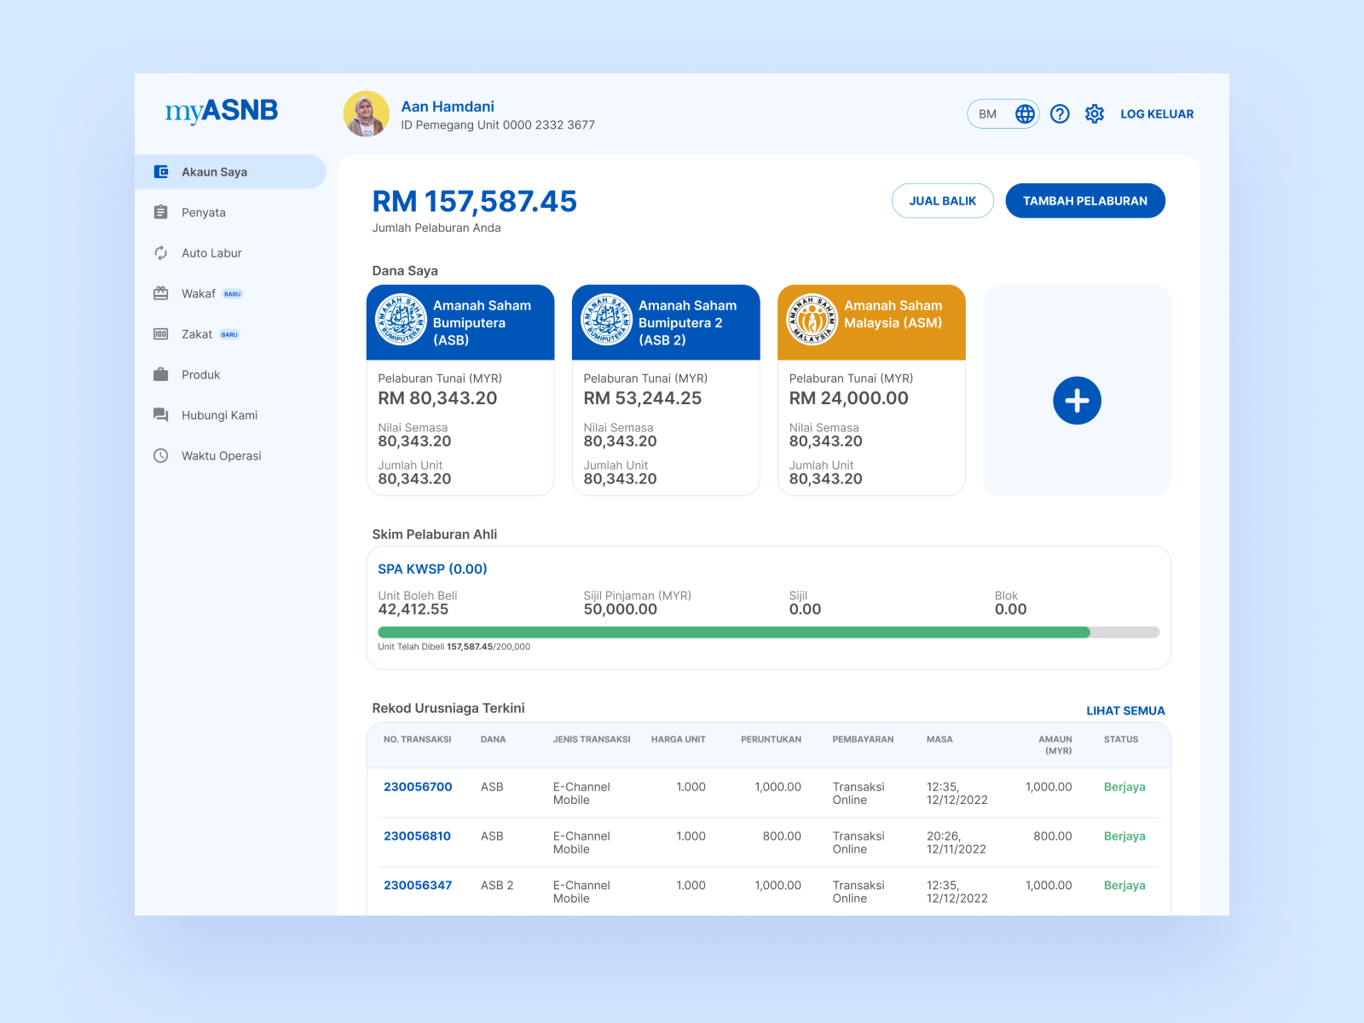Click Aan Hamdani profile avatar
This screenshot has width=1364, height=1023.
point(367,114)
